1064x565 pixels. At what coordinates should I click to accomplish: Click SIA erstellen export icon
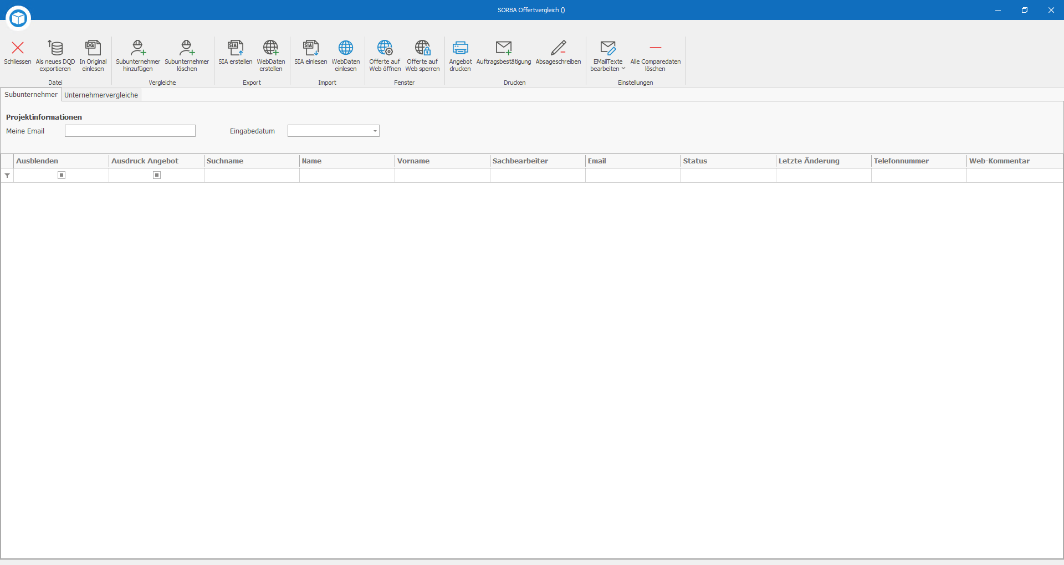tap(236, 48)
